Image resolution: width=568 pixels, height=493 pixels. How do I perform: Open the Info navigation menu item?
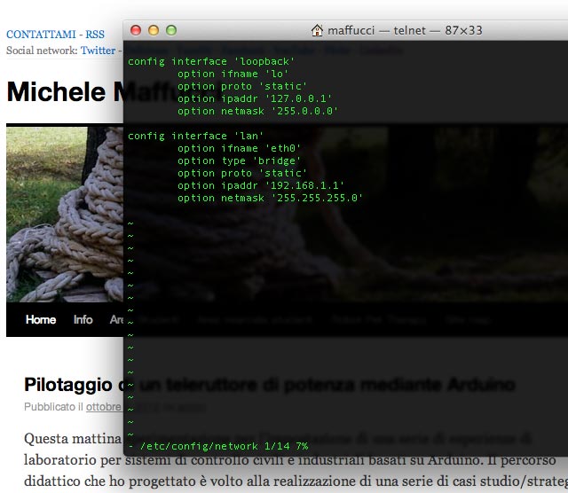(x=83, y=319)
